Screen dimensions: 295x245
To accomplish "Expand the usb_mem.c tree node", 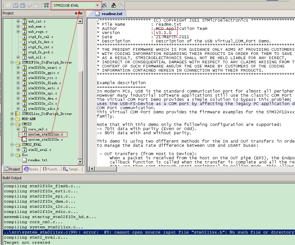I will point(18,26).
